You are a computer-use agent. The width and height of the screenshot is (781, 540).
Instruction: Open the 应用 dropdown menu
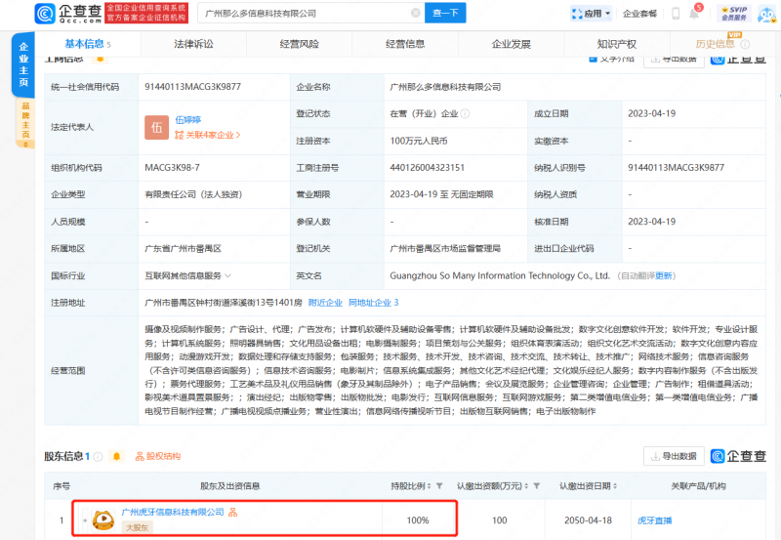(592, 14)
